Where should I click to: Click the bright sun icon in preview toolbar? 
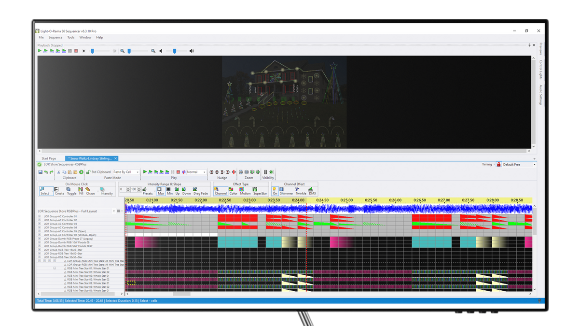pos(115,51)
